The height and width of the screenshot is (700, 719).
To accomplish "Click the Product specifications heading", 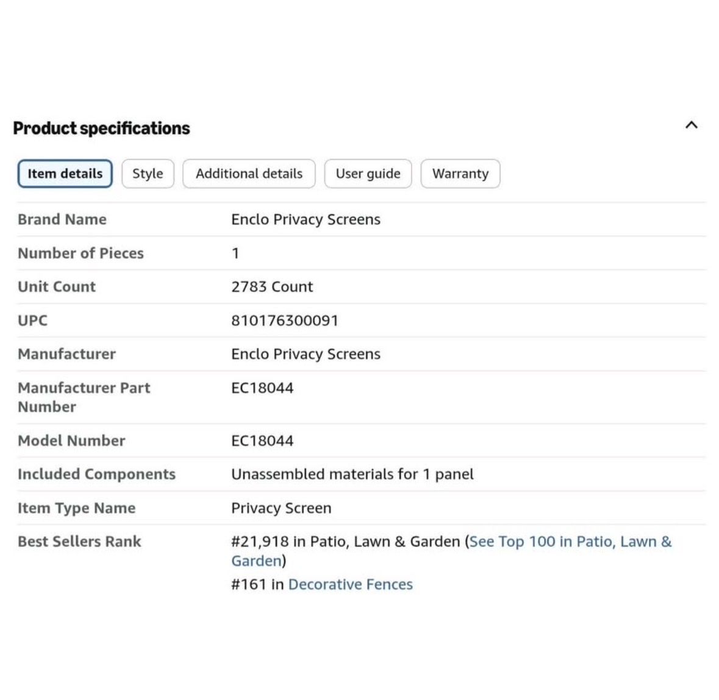I will [101, 129].
